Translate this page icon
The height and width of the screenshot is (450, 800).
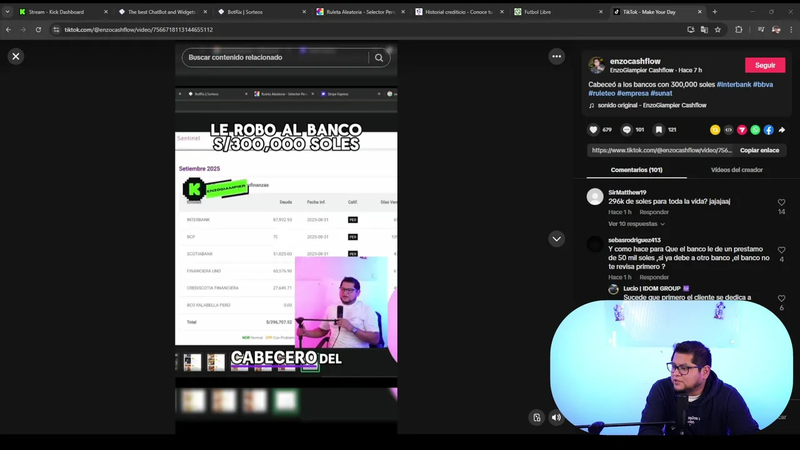pyautogui.click(x=704, y=29)
